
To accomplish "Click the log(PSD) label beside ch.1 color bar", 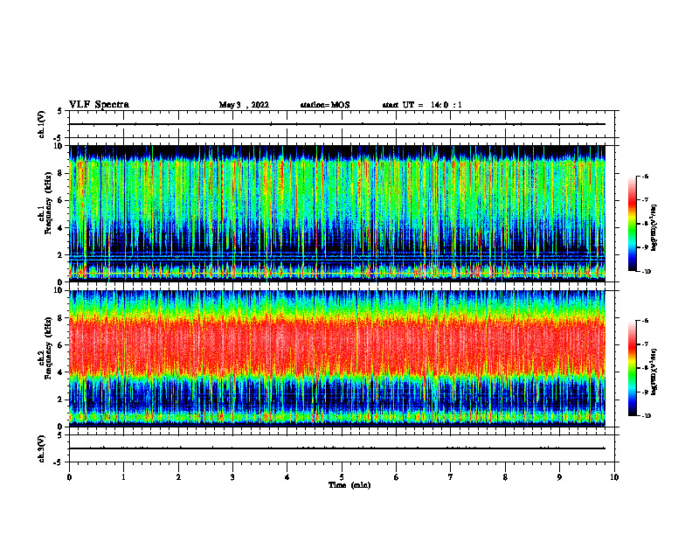I will pos(654,227).
